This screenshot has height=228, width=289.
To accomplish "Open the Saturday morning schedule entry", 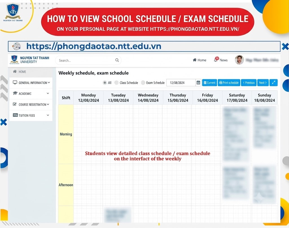I will pos(237,134).
